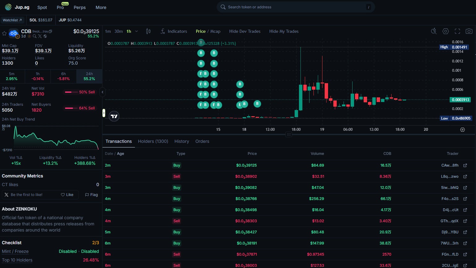Select the 30m chart interval
This screenshot has width=476, height=268.
point(119,31)
